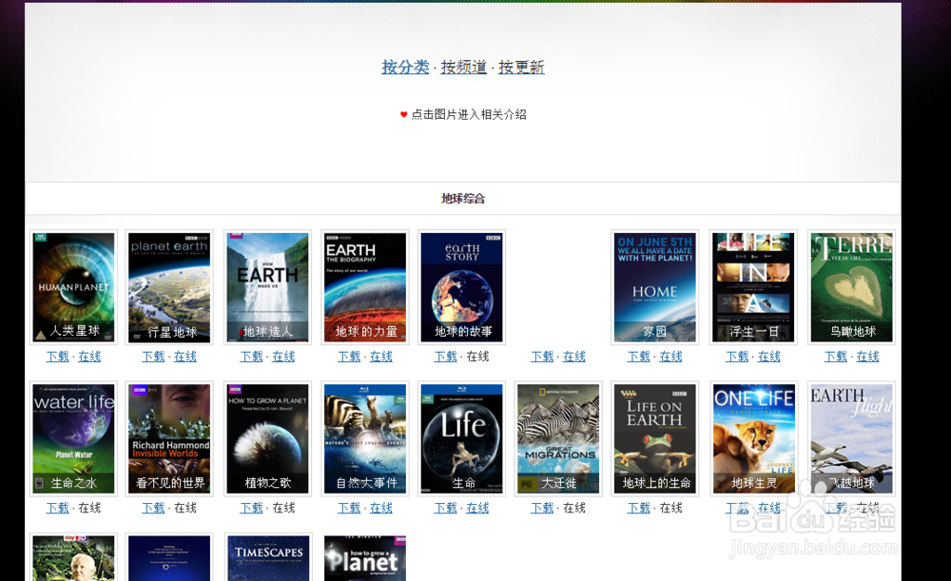Open the 地球造人 poster

coord(267,287)
